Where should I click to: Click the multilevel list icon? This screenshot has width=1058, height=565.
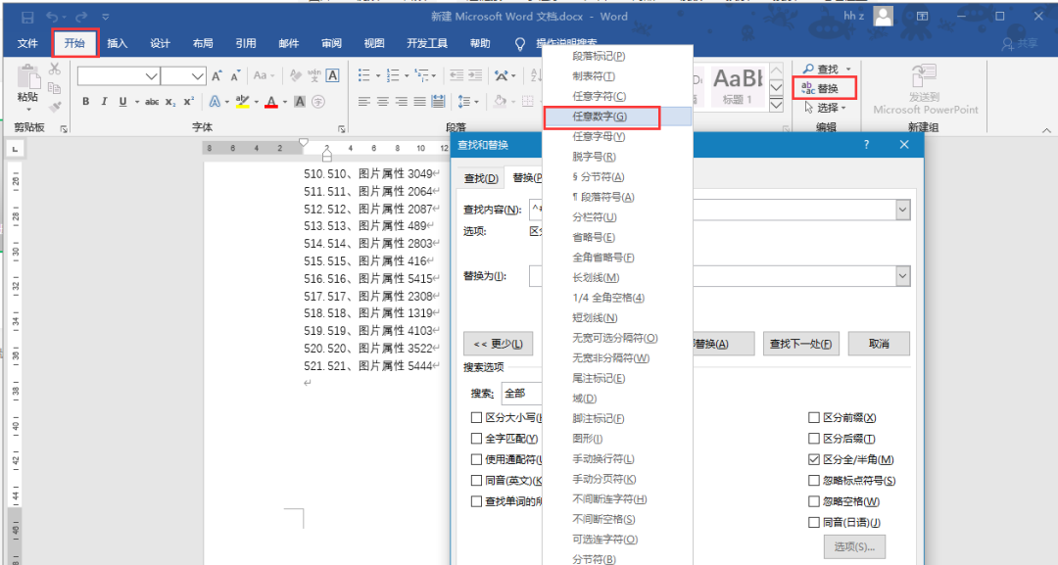(x=421, y=75)
